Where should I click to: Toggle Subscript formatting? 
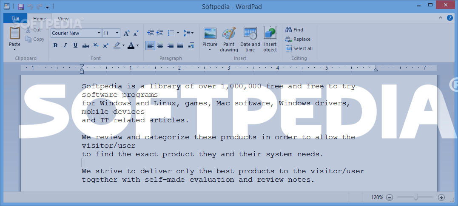click(x=96, y=45)
